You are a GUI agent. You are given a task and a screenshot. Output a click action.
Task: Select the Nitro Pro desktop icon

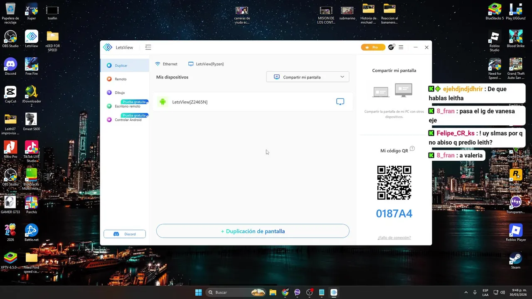coord(10,149)
